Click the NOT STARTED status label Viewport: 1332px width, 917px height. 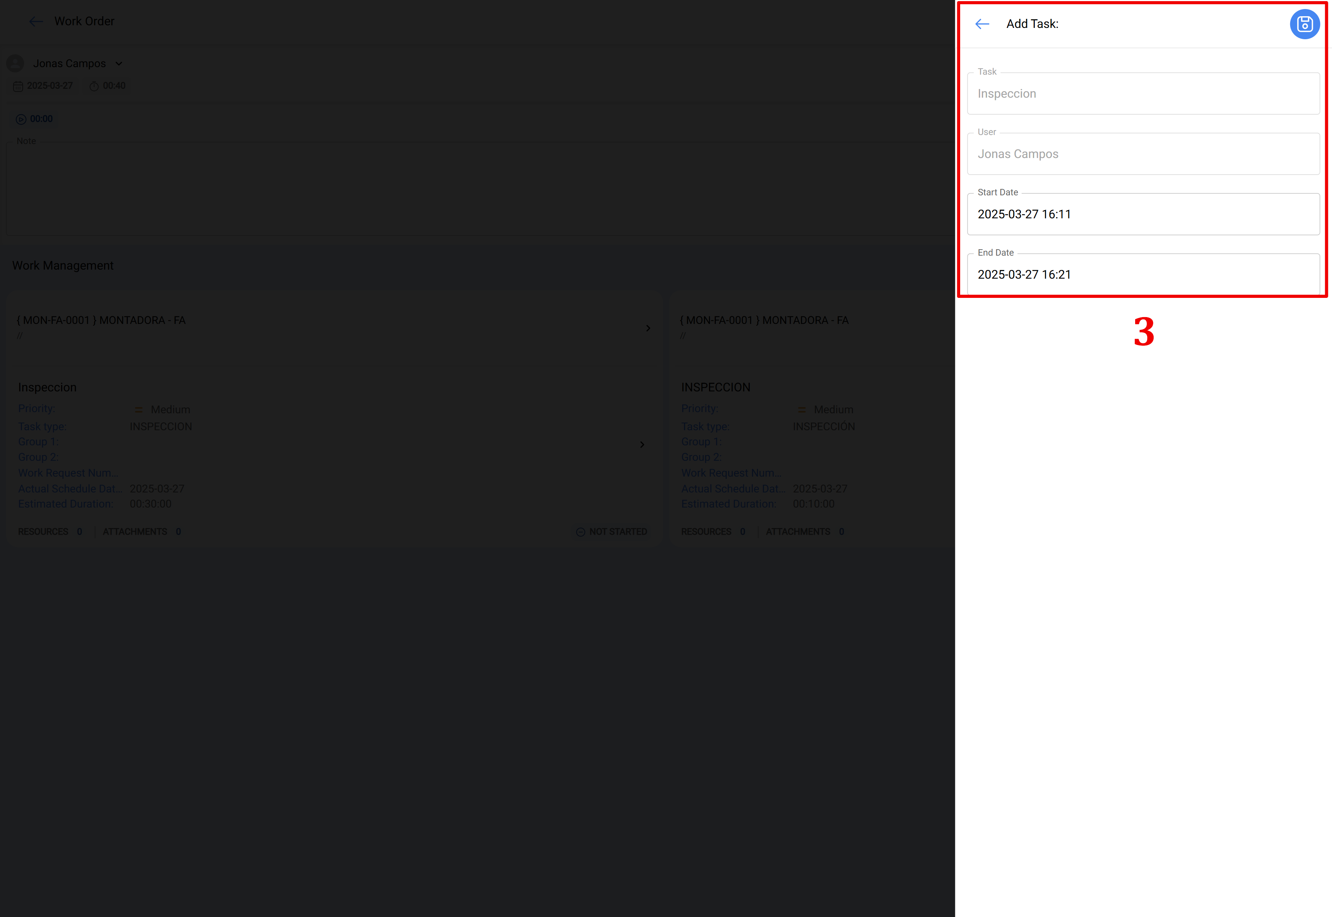pyautogui.click(x=618, y=532)
